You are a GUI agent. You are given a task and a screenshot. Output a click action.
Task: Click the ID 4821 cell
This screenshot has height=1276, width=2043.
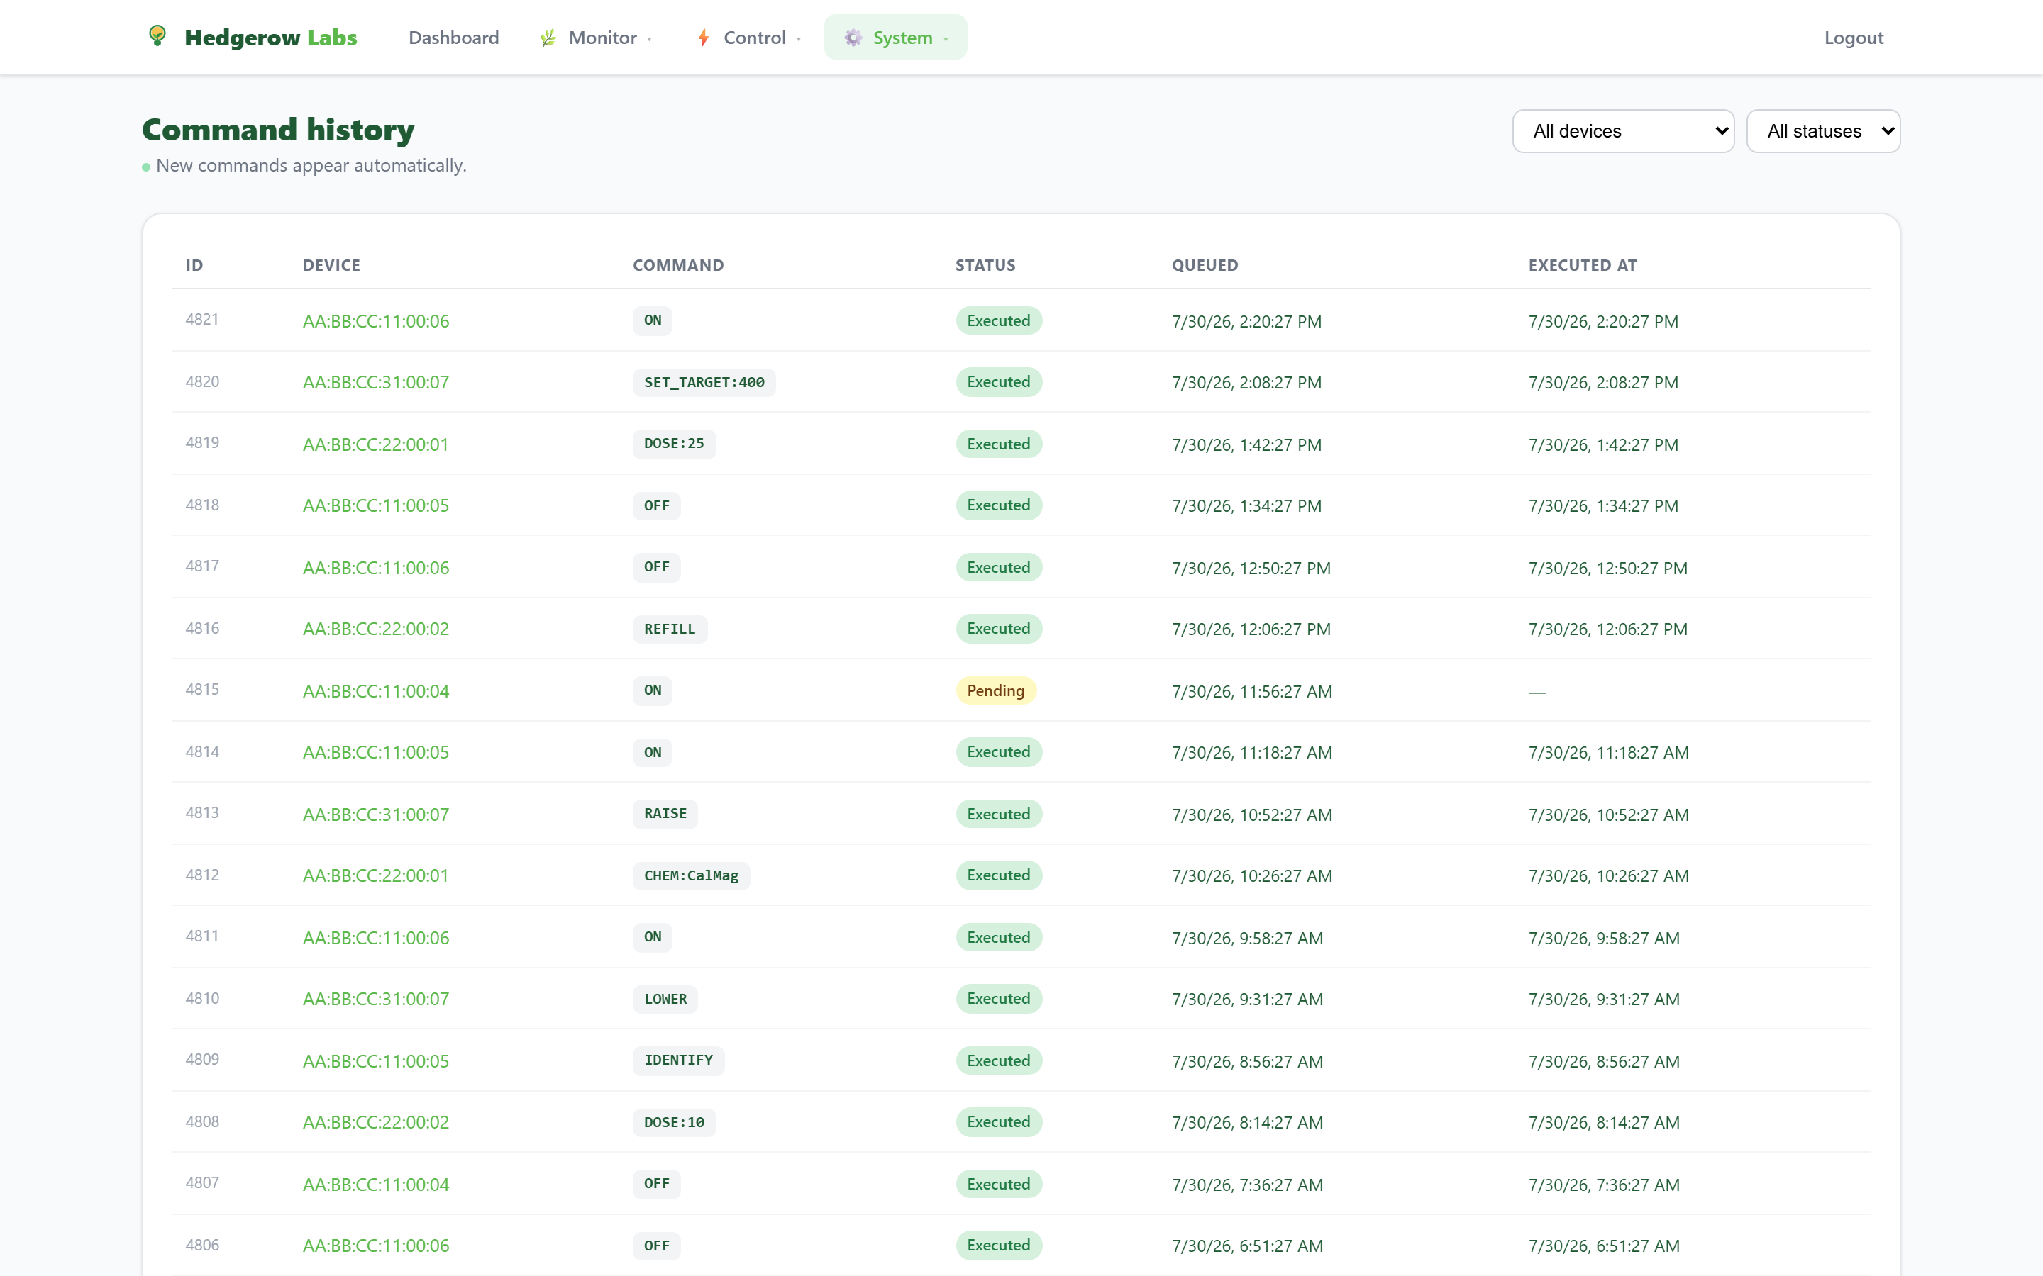(x=201, y=319)
